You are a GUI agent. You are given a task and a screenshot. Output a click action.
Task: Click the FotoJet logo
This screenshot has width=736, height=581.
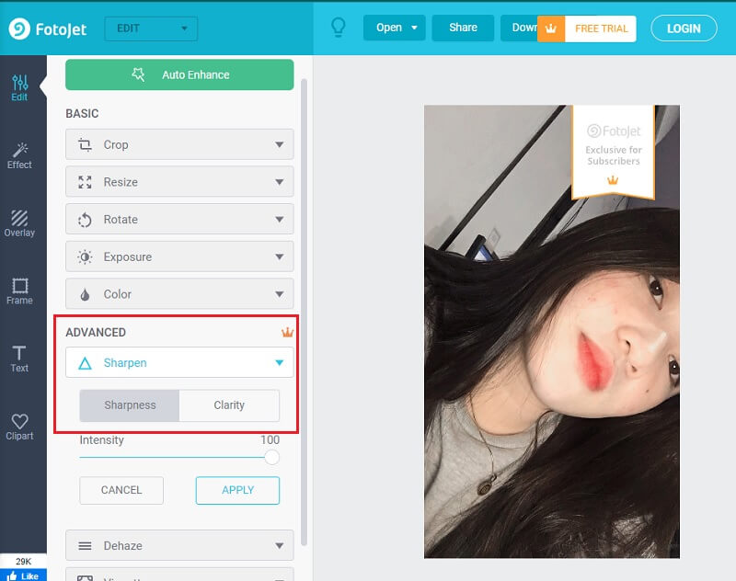click(48, 28)
